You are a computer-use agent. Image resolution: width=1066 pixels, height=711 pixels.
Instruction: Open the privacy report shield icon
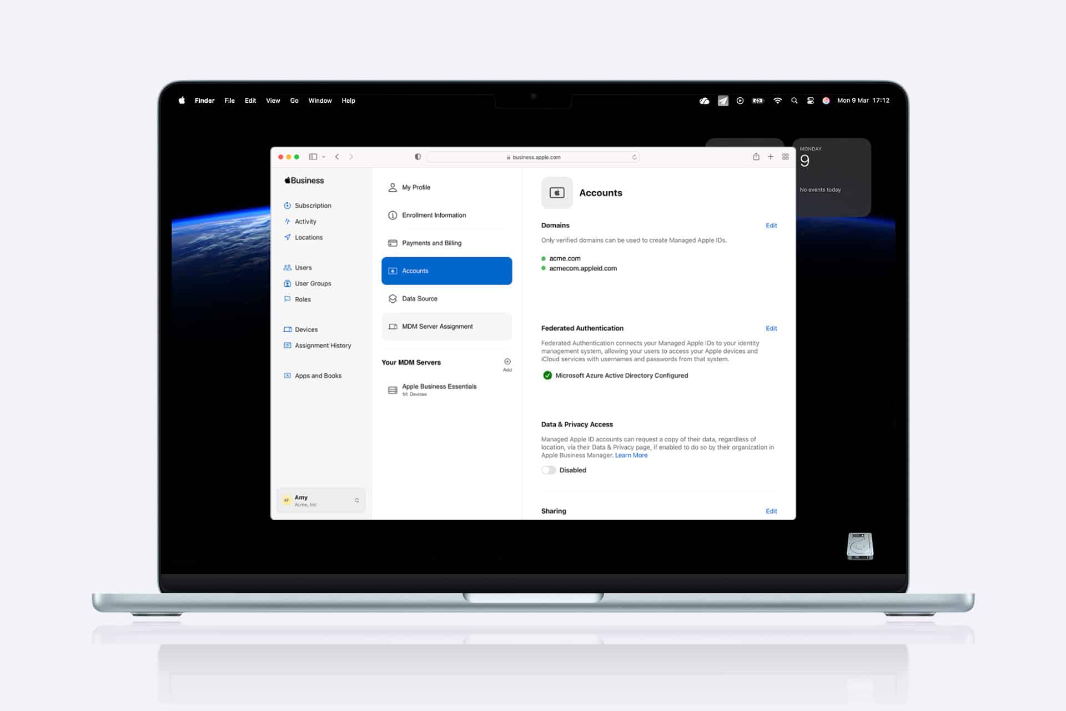pos(418,157)
